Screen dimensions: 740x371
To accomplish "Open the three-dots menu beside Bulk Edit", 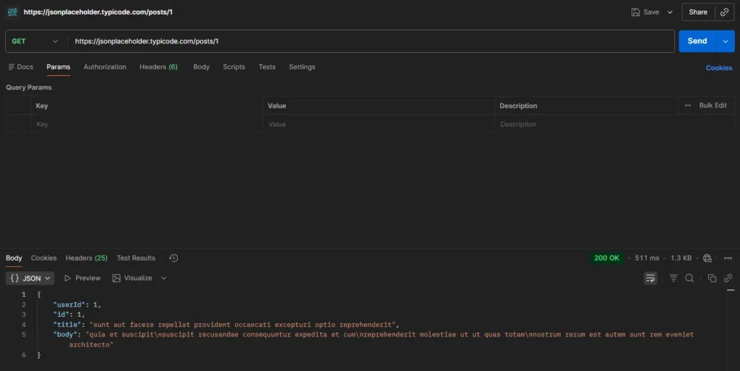I will coord(688,105).
